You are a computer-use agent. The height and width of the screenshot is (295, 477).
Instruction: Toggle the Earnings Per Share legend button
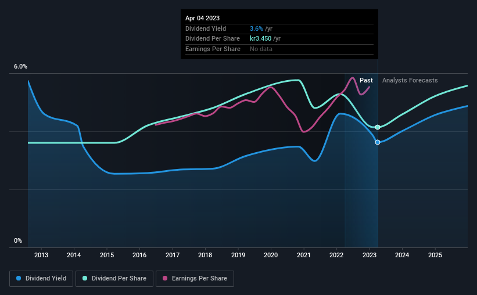(195, 279)
